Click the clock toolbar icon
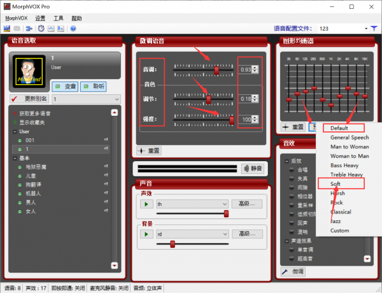 click(41, 29)
